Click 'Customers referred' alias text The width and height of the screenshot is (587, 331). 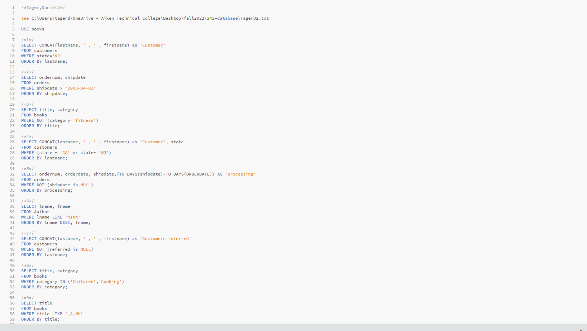pos(166,239)
